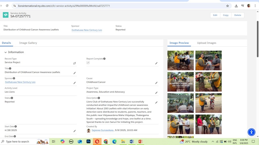The height and width of the screenshot is (145, 259).
Task: Open Sajeewa Gunasekara profile link
Action: (x=102, y=130)
